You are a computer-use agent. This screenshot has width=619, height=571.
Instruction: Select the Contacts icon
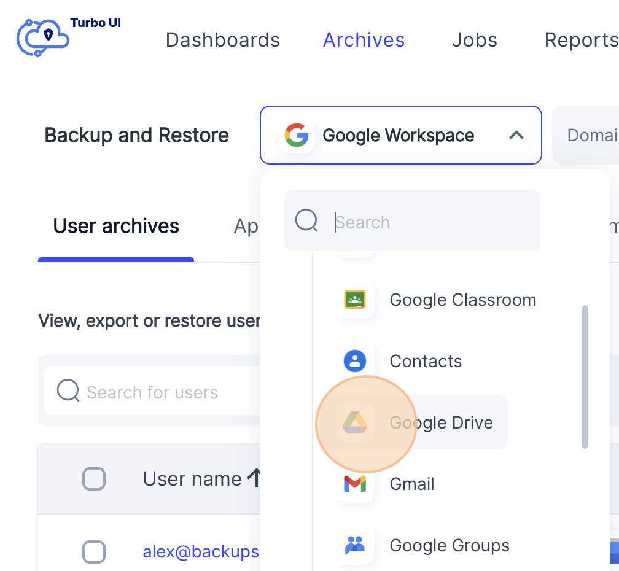(354, 361)
